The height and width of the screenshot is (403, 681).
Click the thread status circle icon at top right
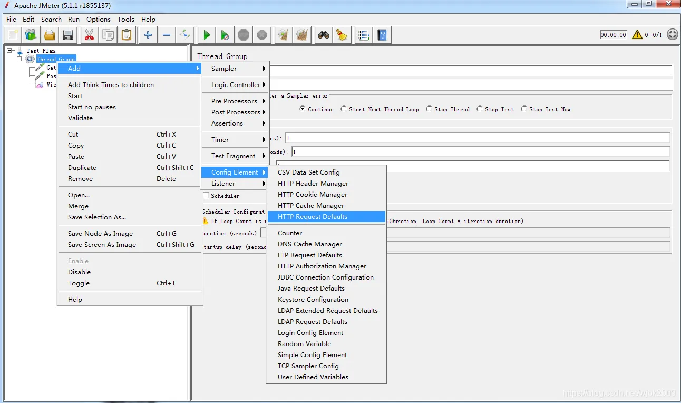pos(673,35)
